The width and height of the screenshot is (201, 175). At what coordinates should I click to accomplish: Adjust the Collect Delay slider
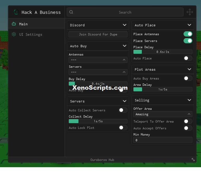pos(98,121)
